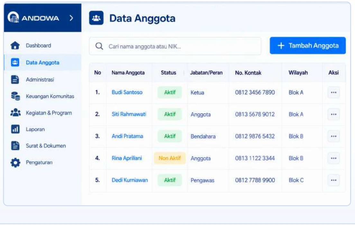Click Blok C in Dedi Kurniawan row
This screenshot has width=355, height=226.
[296, 180]
